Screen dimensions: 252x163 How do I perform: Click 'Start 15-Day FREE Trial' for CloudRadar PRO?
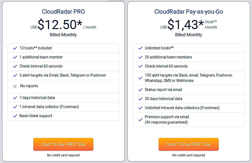(x=63, y=144)
